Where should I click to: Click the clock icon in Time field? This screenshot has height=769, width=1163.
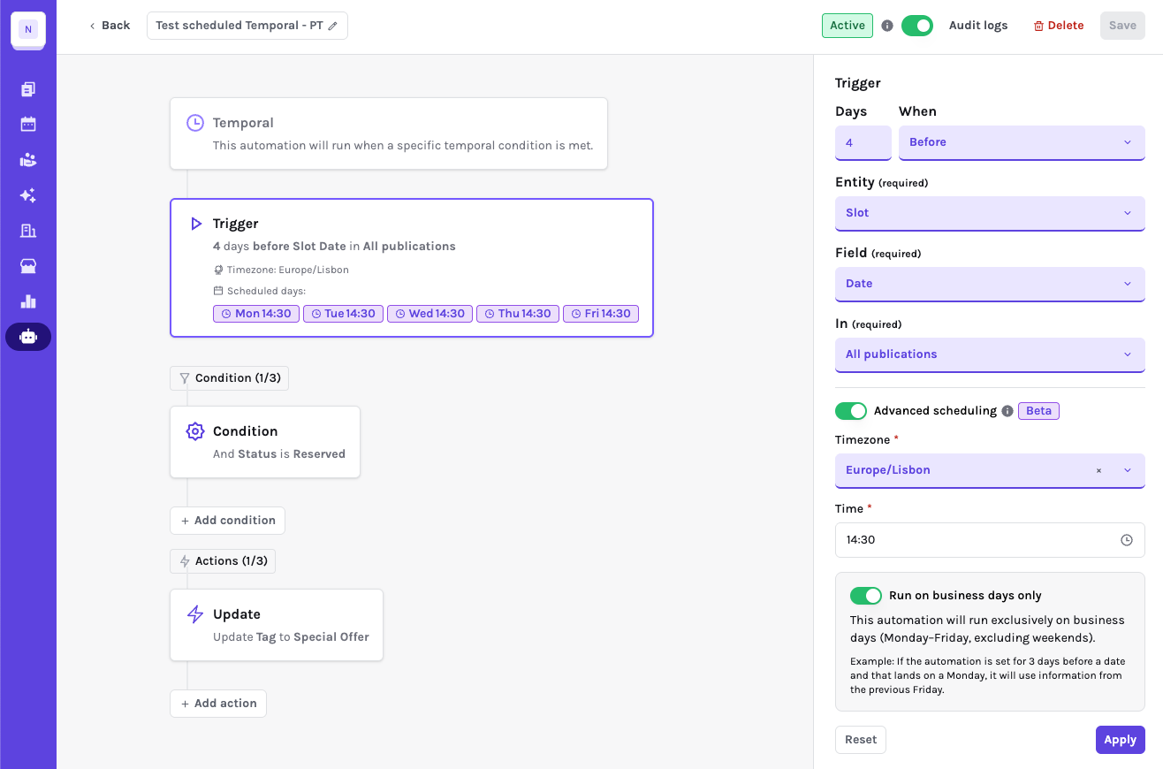1127,540
